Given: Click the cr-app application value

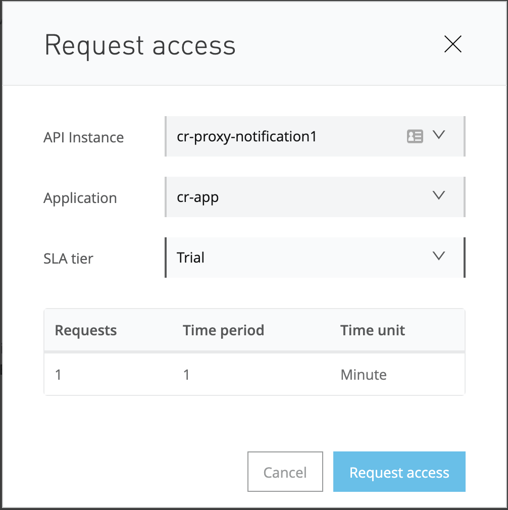Looking at the screenshot, I should pos(198,197).
